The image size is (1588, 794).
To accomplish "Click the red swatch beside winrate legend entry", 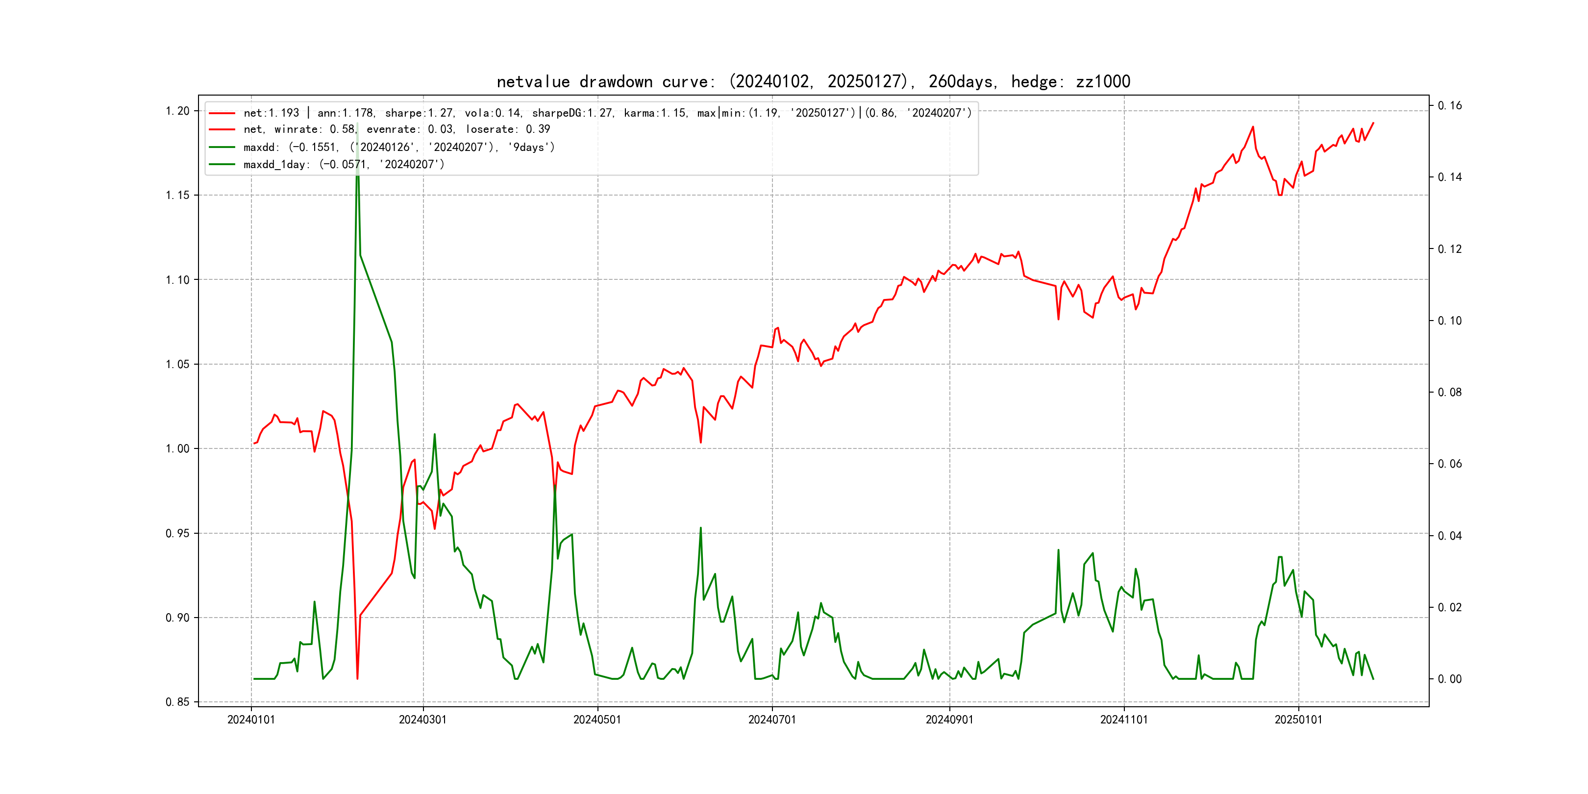I will [x=222, y=129].
